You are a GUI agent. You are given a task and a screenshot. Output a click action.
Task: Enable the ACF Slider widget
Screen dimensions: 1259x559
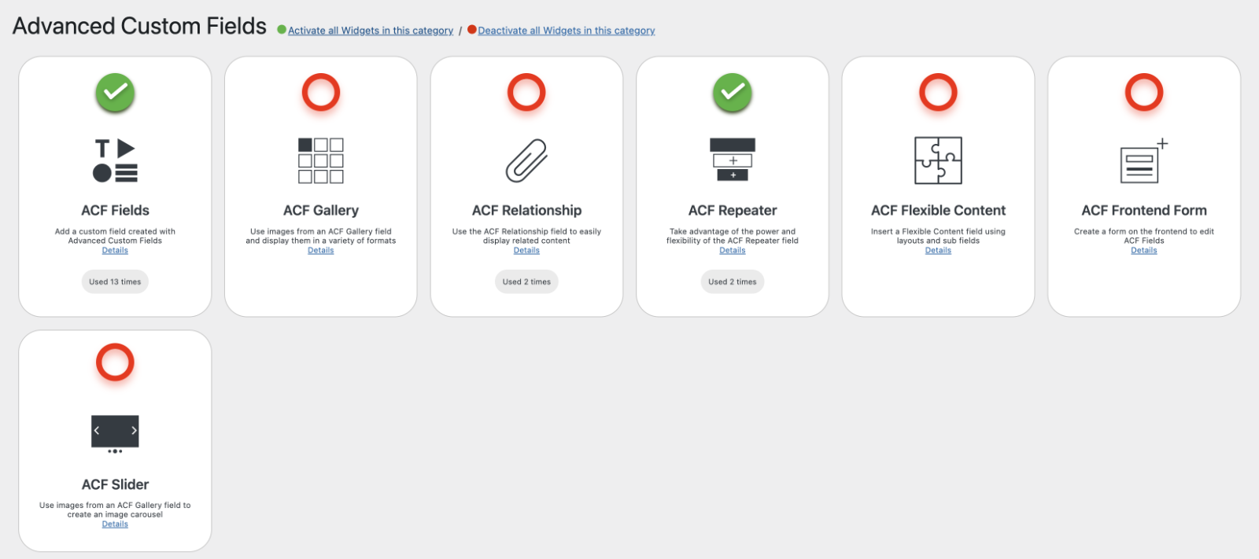(x=115, y=362)
